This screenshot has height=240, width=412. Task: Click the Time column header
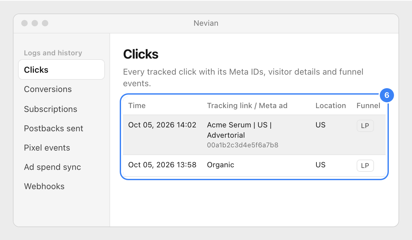[x=137, y=106]
